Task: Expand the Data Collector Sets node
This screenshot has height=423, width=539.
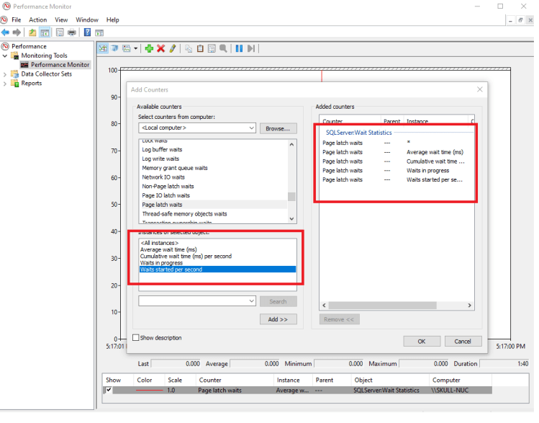Action: [6, 74]
